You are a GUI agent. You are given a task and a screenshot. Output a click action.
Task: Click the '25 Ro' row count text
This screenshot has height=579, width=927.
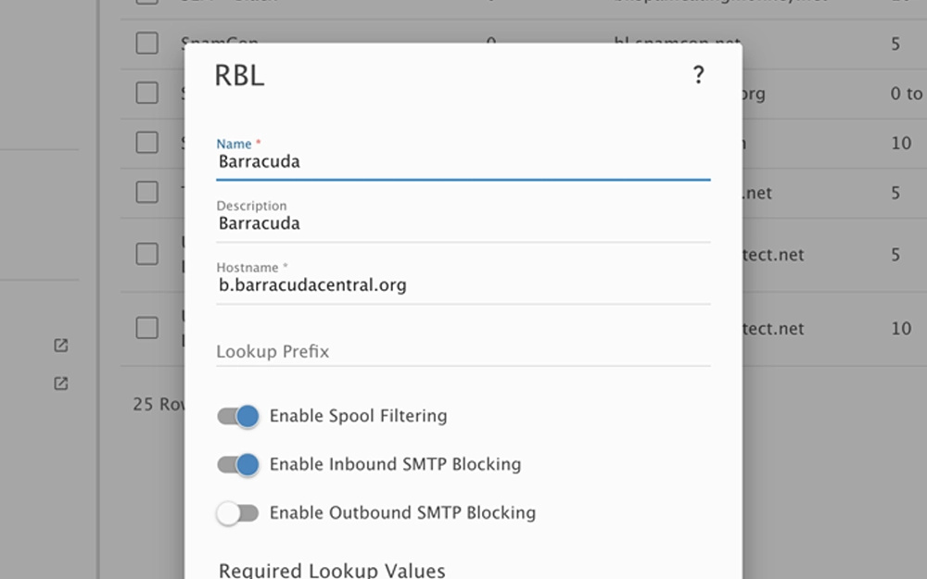(159, 404)
